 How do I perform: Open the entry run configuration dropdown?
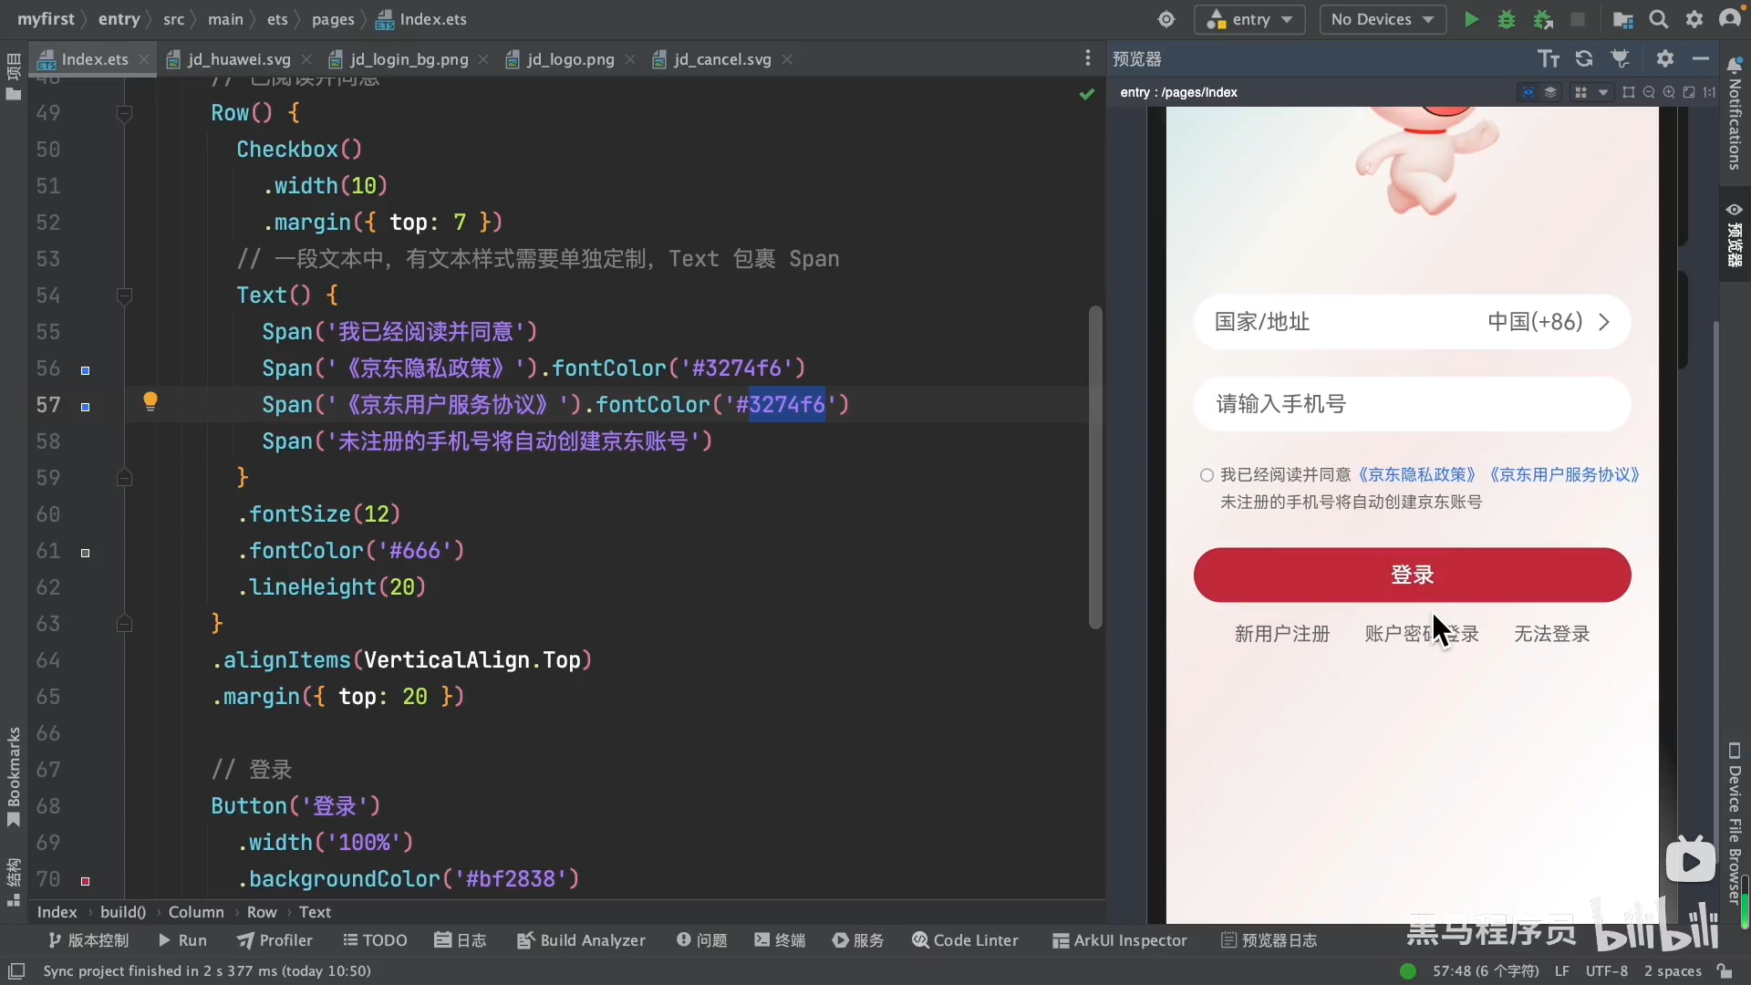(1249, 19)
